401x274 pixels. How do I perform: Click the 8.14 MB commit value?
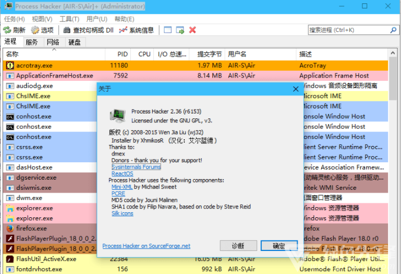(209, 76)
